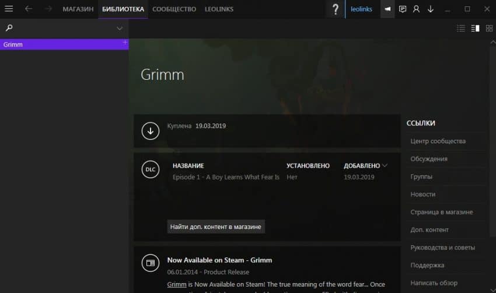496x293 pixels.
Task: Open the МАГАЗИН tab
Action: tap(78, 9)
